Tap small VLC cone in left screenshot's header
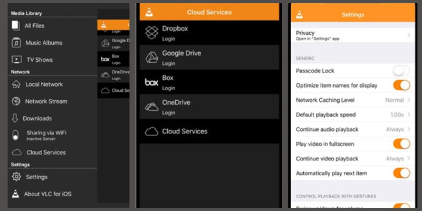Viewport: 422px width, 211px height. (103, 25)
